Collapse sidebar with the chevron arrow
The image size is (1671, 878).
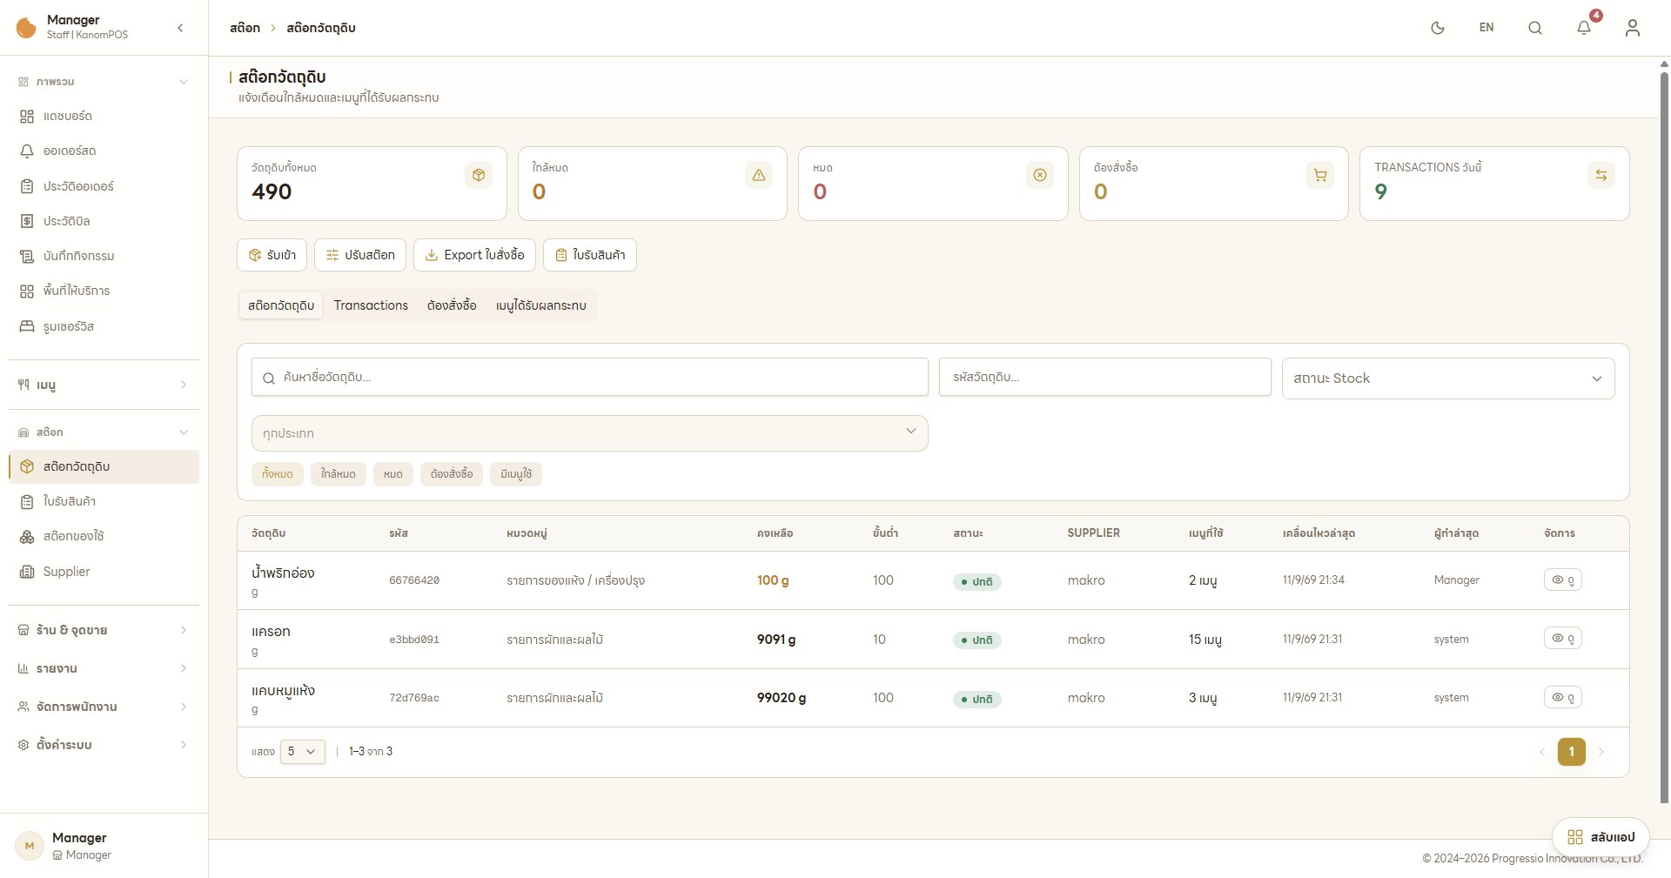click(x=180, y=28)
